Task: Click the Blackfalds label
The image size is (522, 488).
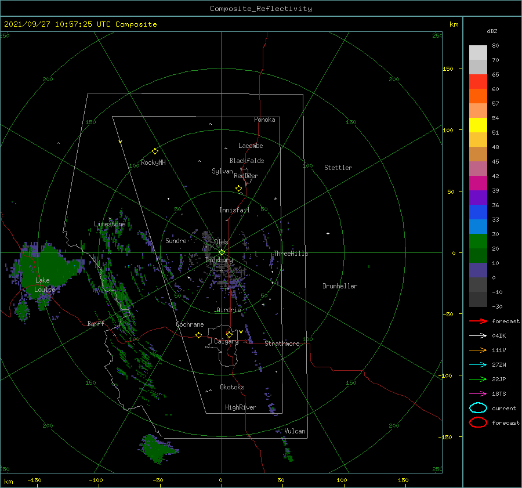Action: pyautogui.click(x=246, y=161)
